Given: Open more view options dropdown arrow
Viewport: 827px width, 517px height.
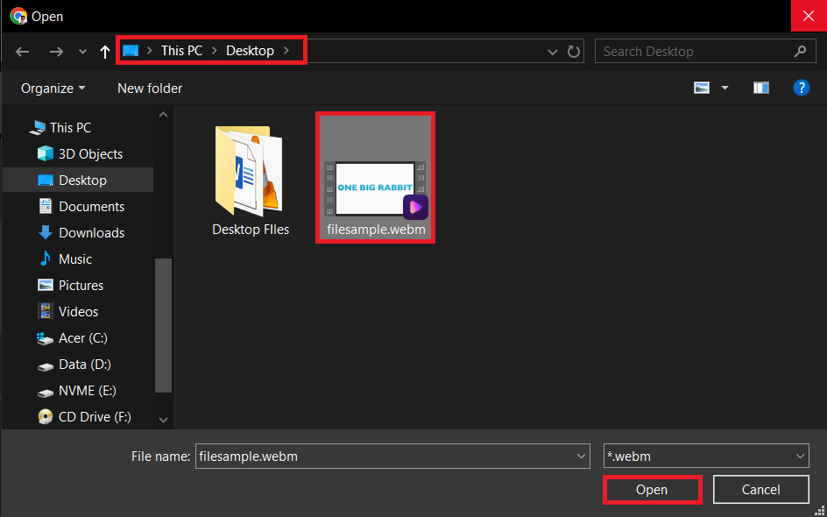Looking at the screenshot, I should [x=725, y=89].
